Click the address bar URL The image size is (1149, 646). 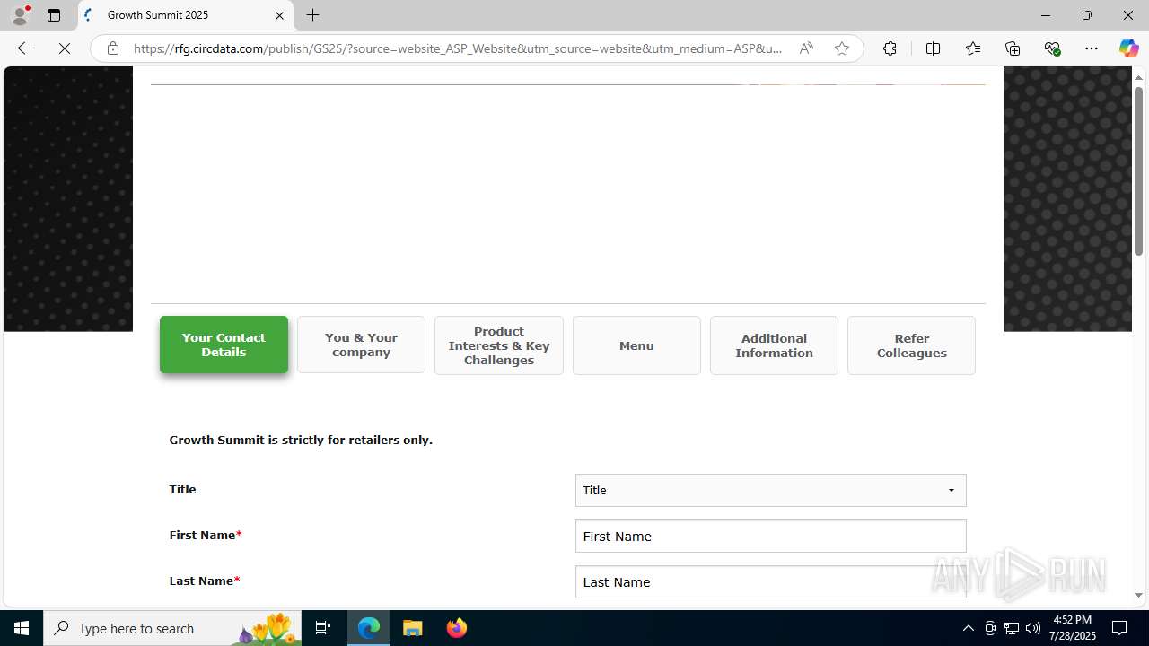tap(458, 48)
